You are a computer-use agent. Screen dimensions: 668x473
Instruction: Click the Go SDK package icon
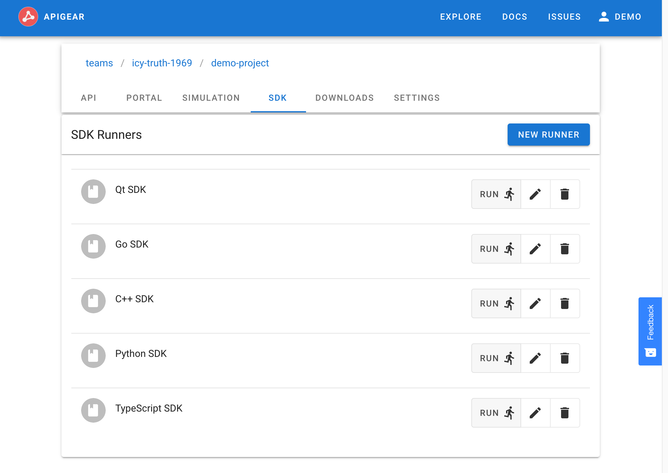click(x=93, y=246)
